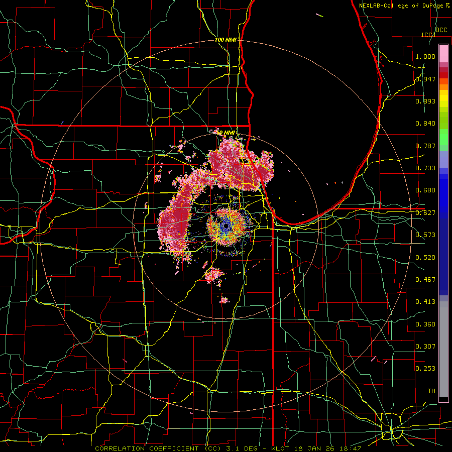Click the 18:47 time in the caption
The width and height of the screenshot is (452, 452).
(350, 448)
